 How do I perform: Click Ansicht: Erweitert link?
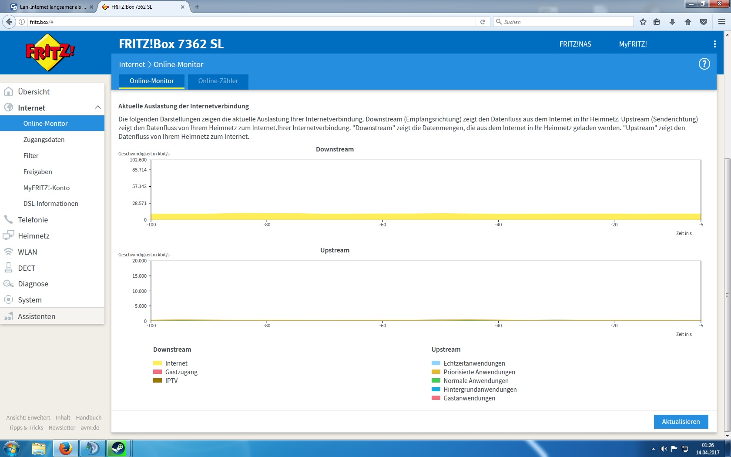(28, 417)
